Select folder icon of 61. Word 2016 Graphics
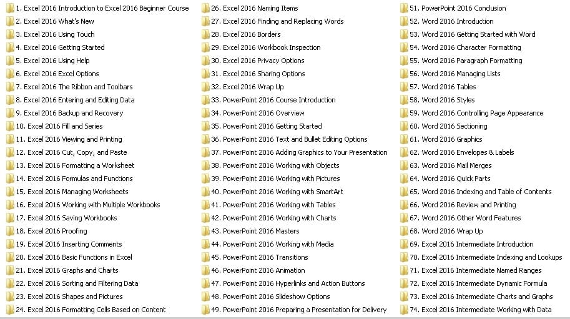Image resolution: width=570 pixels, height=319 pixels. coord(404,139)
